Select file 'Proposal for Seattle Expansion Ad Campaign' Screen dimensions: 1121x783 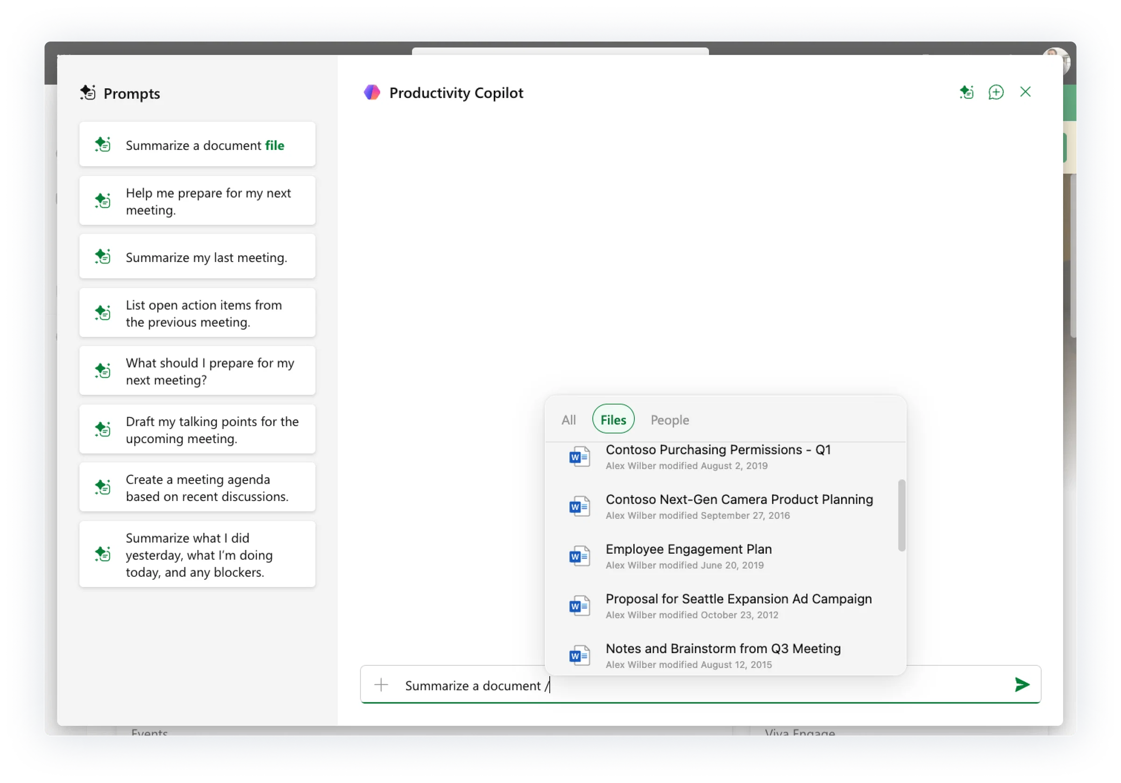point(722,606)
